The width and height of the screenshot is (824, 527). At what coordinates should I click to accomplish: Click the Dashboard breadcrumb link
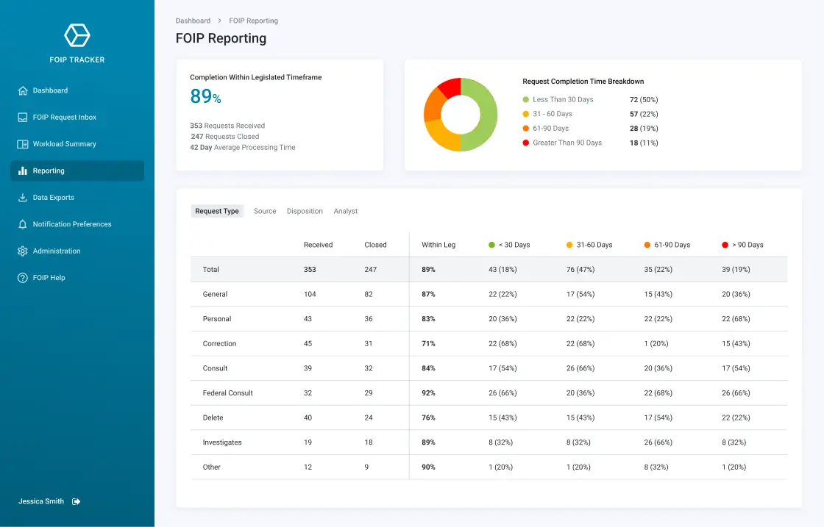(x=193, y=21)
